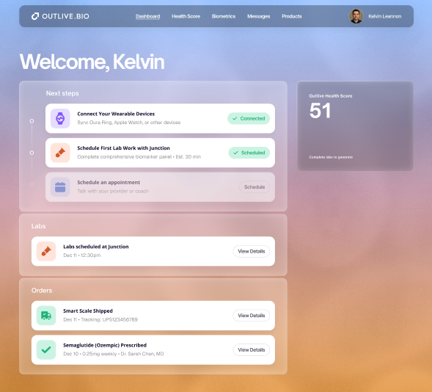The image size is (432, 392).
Task: Click the OUTLIVE.BIO brand name
Action: point(65,16)
